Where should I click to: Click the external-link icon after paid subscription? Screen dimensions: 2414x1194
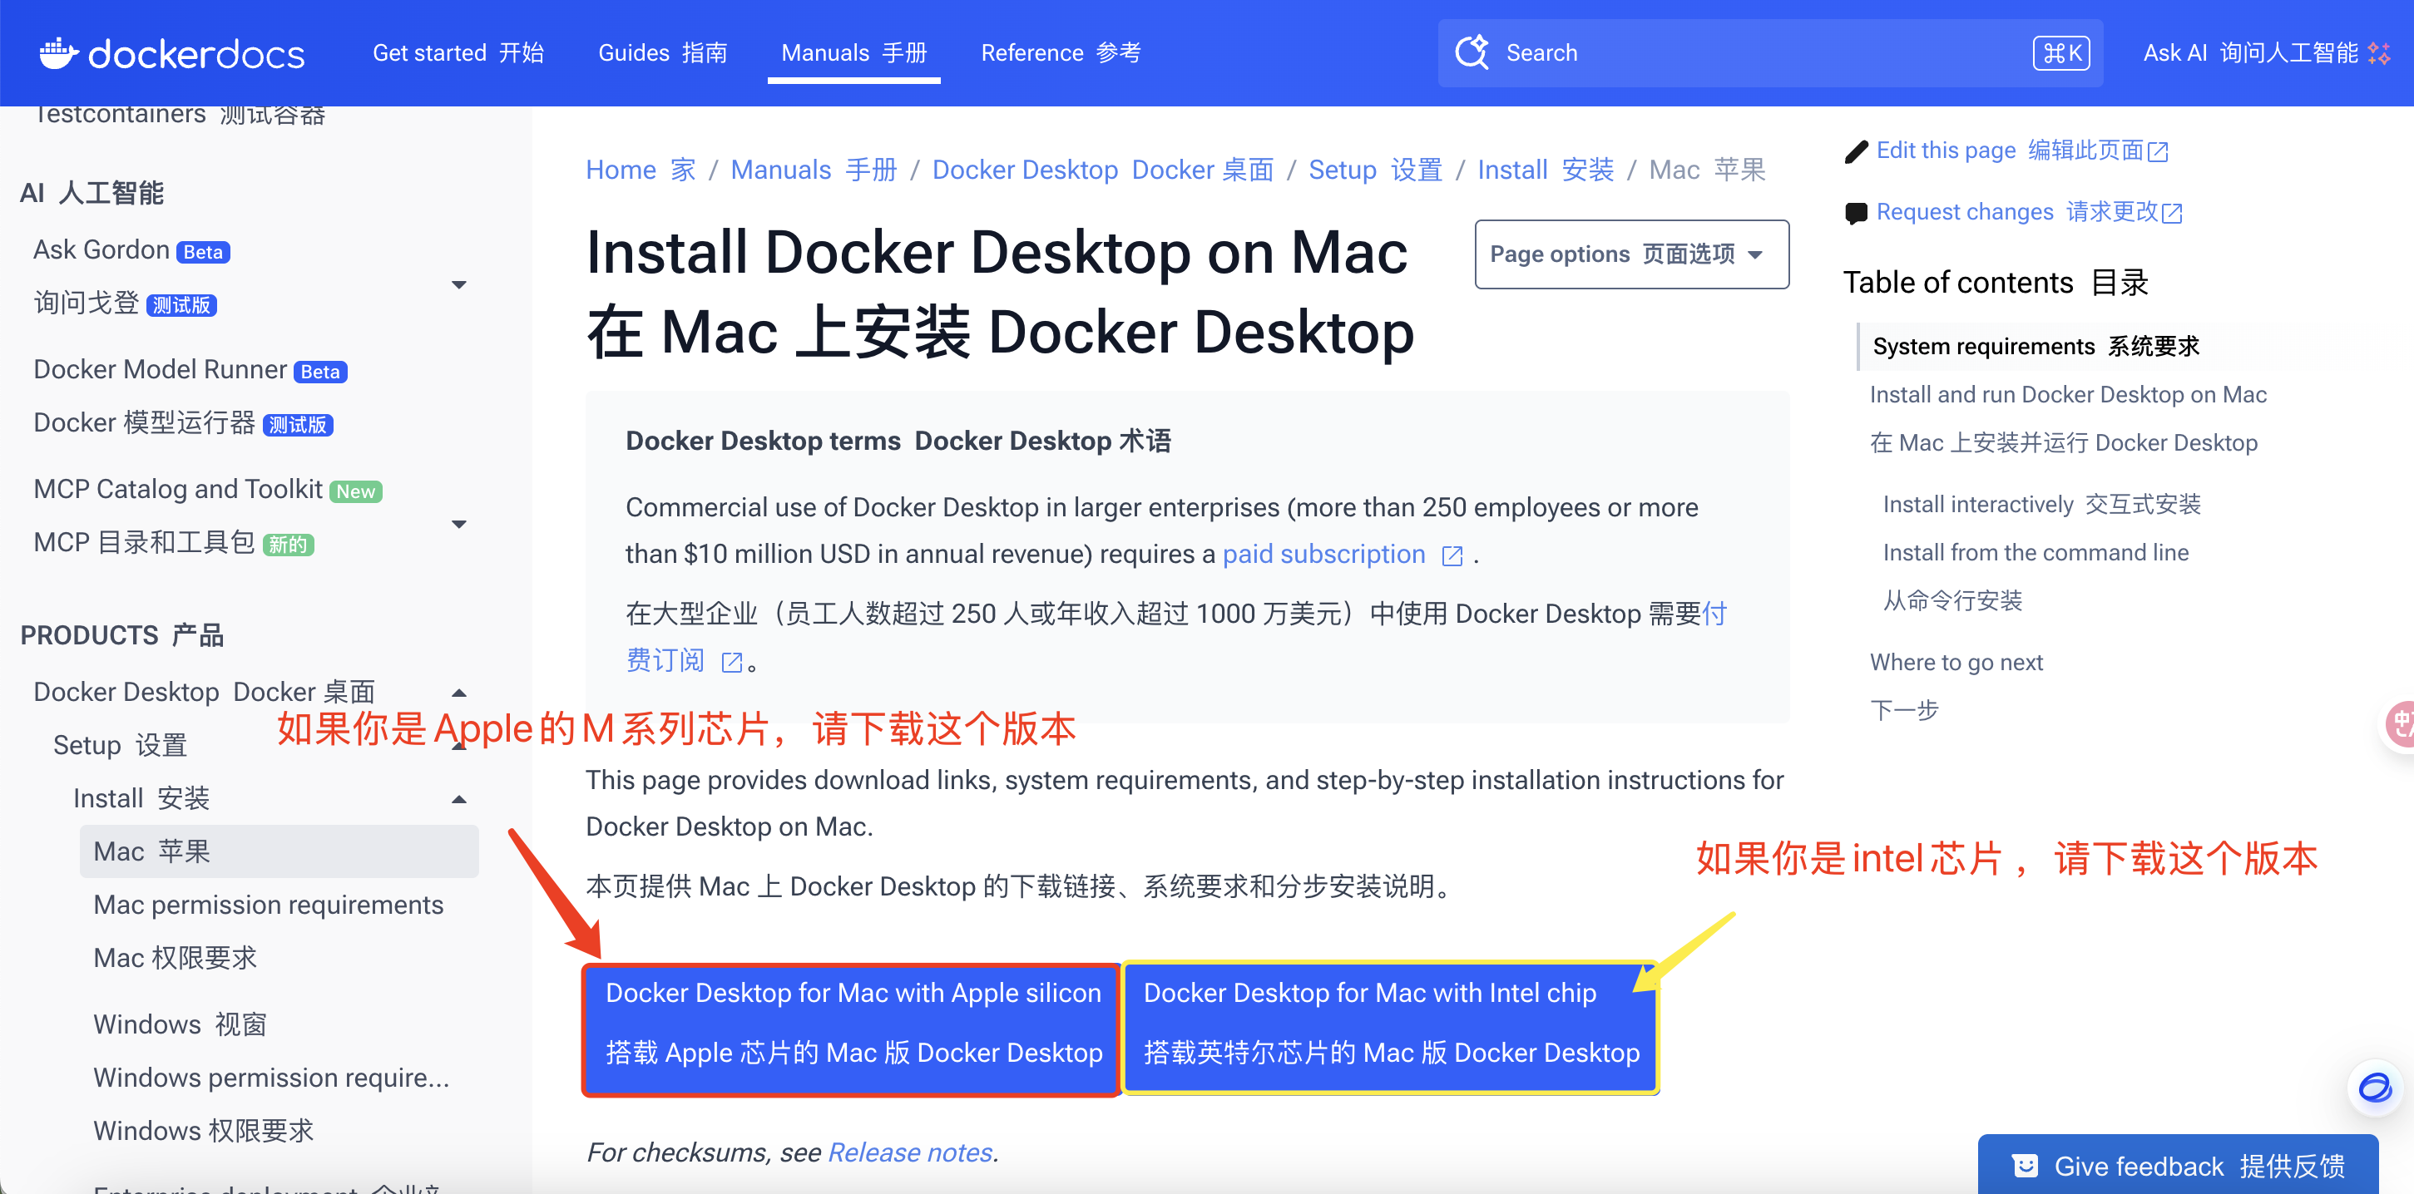[x=1452, y=556]
